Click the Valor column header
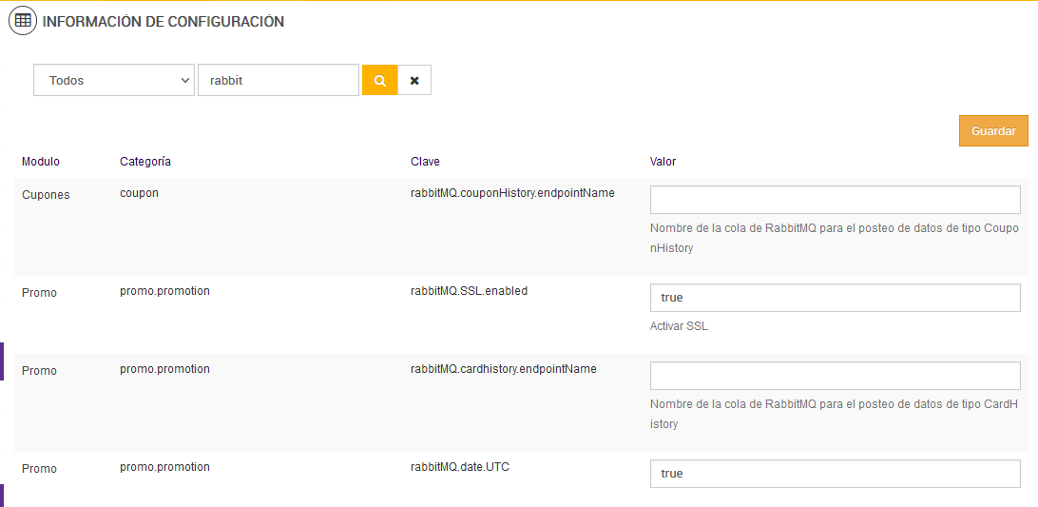Screen dimensions: 1038x507 [663, 162]
